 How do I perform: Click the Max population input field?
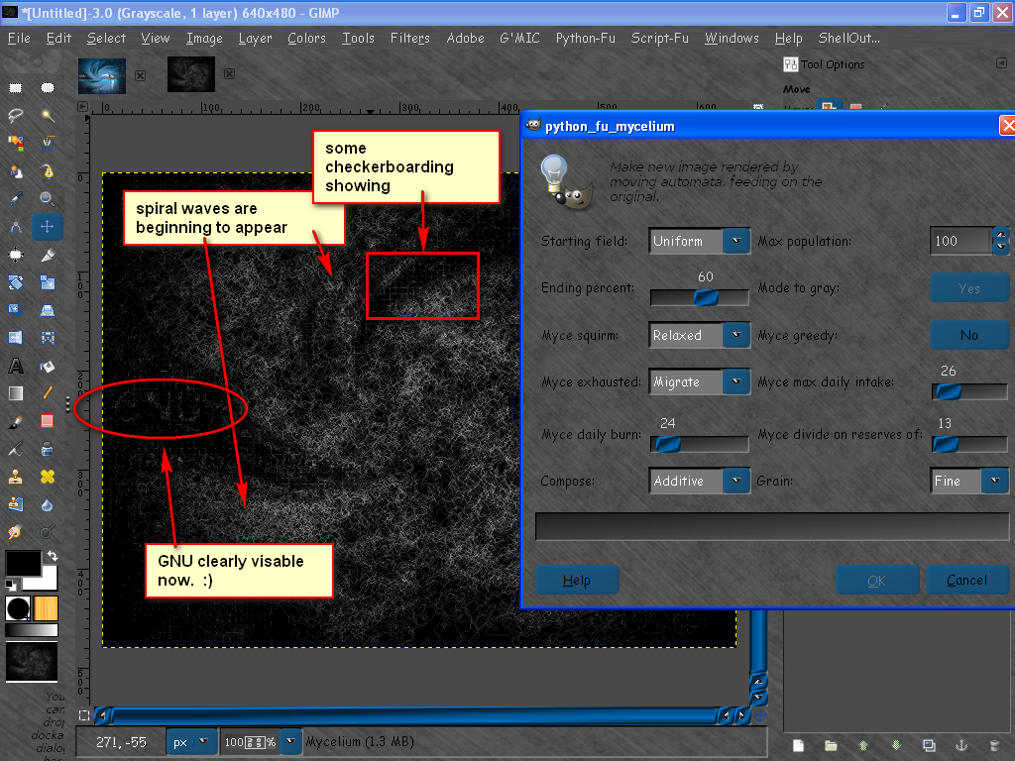coord(961,241)
